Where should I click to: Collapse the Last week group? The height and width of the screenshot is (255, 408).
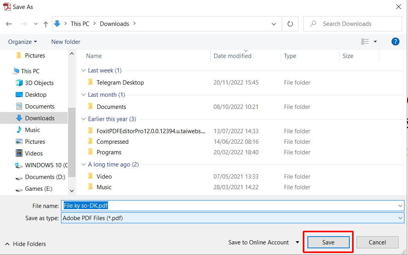pos(83,71)
